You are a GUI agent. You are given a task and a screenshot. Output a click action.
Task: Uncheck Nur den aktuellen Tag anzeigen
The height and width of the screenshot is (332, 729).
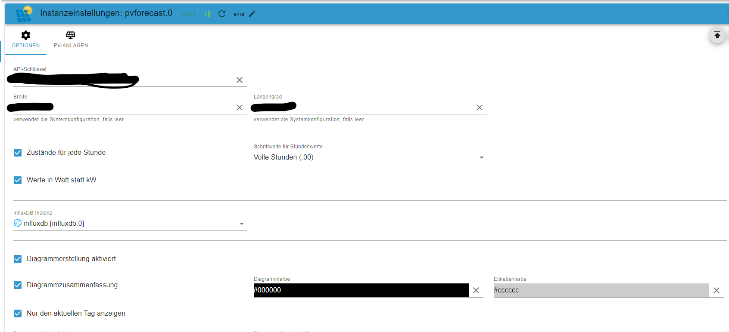(18, 314)
